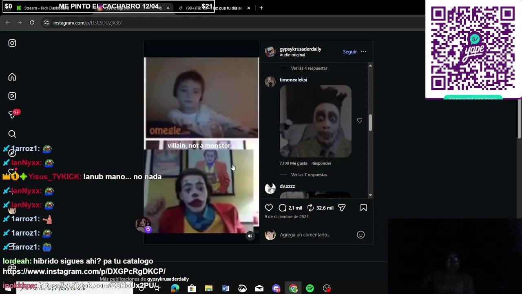The height and width of the screenshot is (294, 522).
Task: Open Microsoft Store from taskbar
Action: coord(192,288)
